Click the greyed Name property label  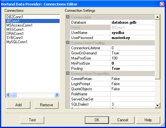(90, 28)
